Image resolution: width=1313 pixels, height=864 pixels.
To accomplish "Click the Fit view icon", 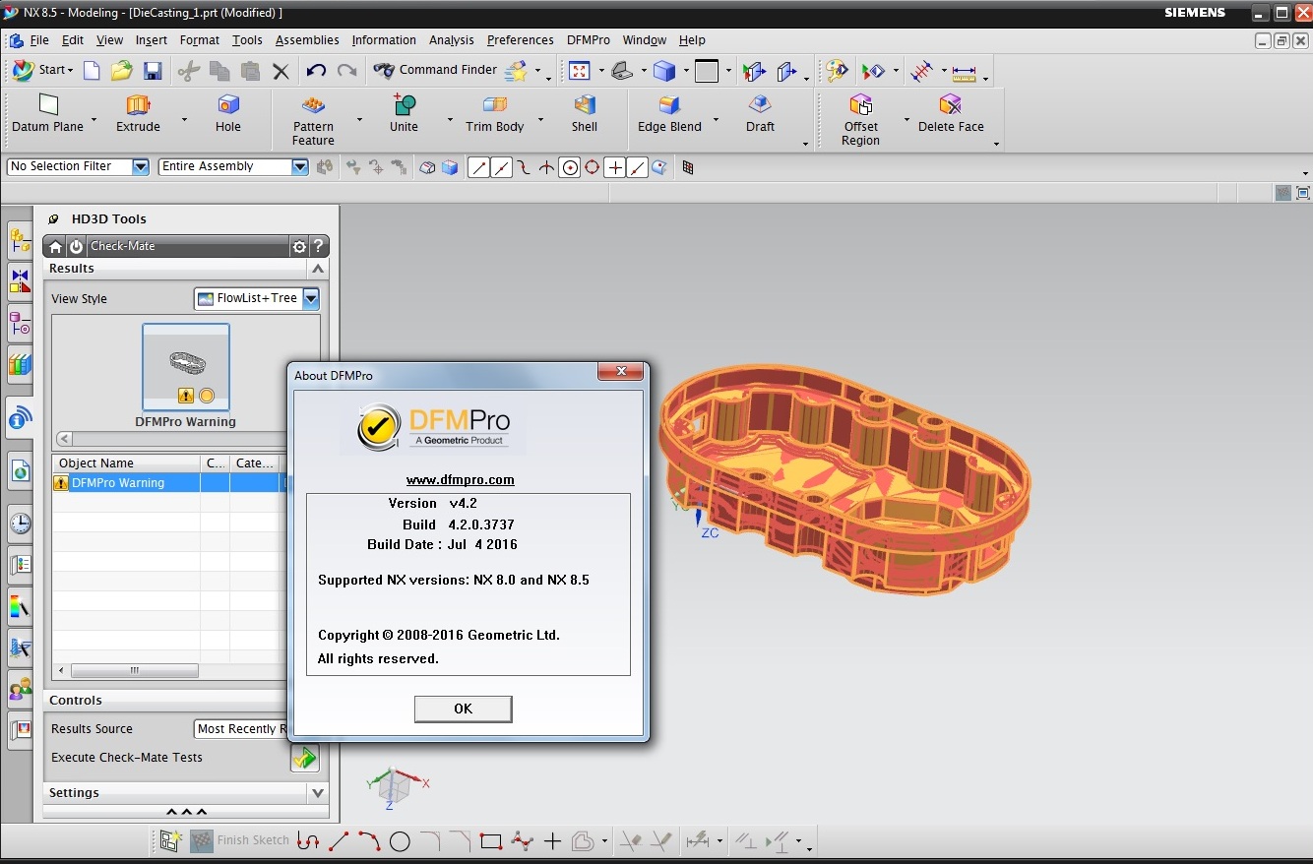I will [x=579, y=71].
